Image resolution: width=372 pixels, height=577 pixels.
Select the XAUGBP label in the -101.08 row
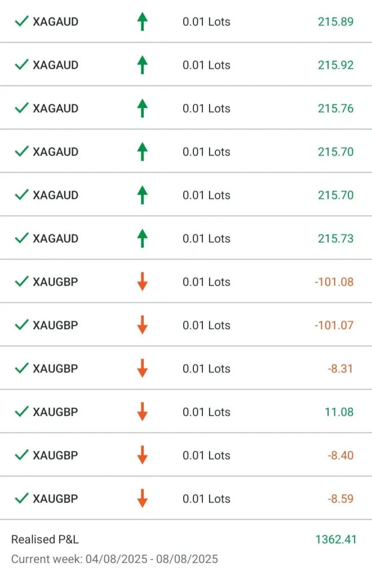55,282
